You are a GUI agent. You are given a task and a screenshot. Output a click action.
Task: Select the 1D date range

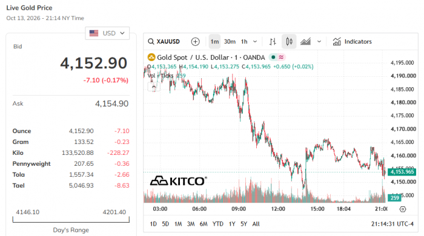(153, 224)
